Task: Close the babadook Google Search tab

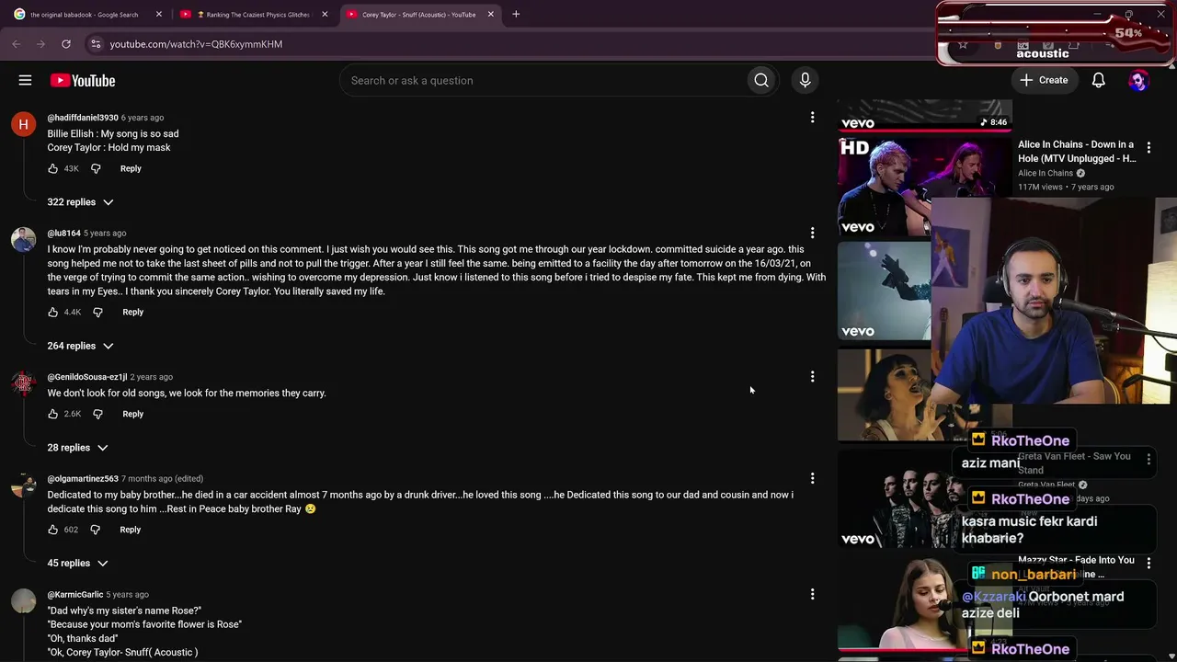Action: (159, 14)
